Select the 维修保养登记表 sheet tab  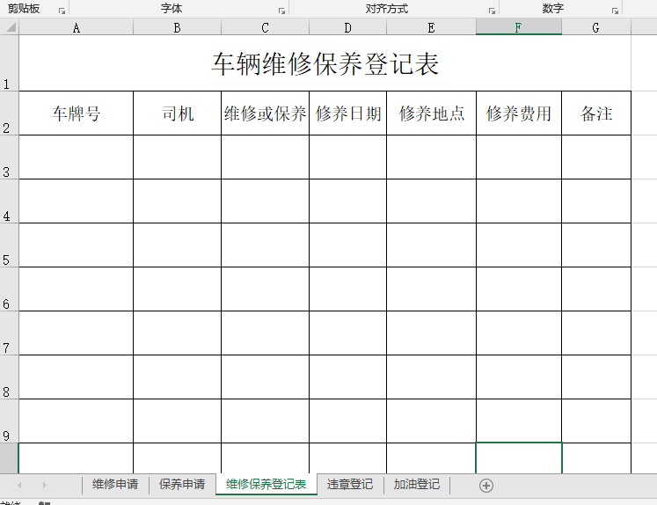[266, 485]
